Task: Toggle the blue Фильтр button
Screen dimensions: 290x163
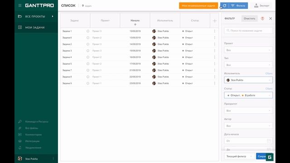Action: (x=238, y=5)
